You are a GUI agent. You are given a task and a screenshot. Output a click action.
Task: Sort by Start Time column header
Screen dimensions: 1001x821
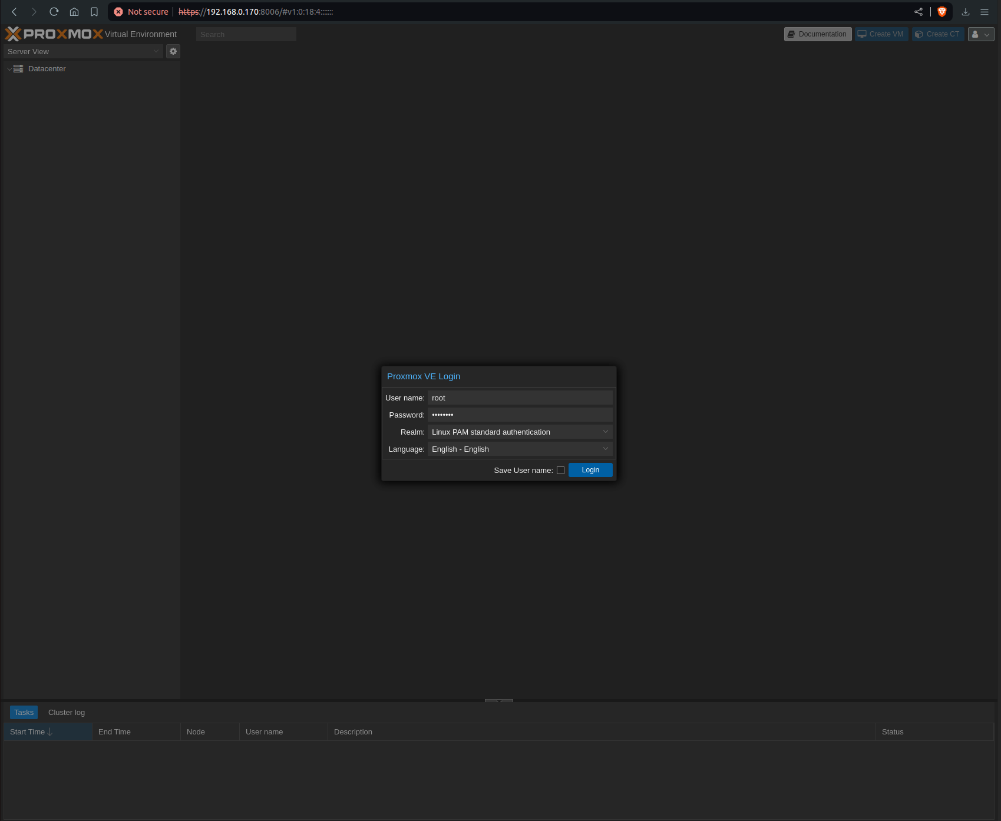[48, 732]
